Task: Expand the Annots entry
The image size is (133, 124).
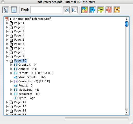Action: [11, 69]
